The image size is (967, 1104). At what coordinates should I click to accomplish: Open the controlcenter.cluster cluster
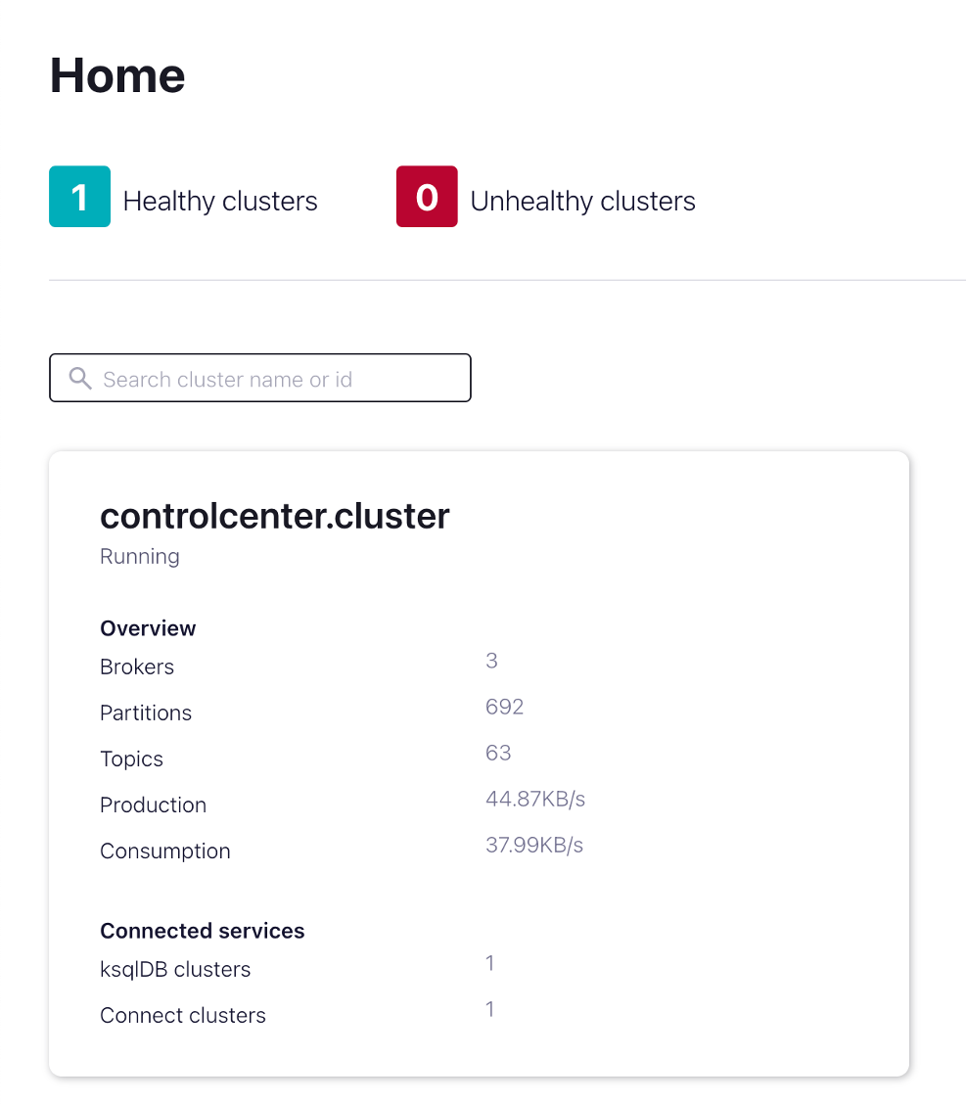point(275,516)
